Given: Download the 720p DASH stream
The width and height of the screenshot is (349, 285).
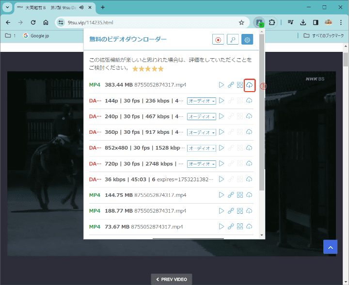Looking at the screenshot, I should point(249,164).
